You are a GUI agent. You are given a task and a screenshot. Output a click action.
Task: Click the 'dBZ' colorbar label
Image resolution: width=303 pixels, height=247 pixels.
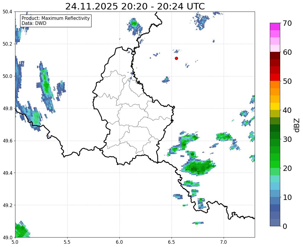click(x=297, y=125)
